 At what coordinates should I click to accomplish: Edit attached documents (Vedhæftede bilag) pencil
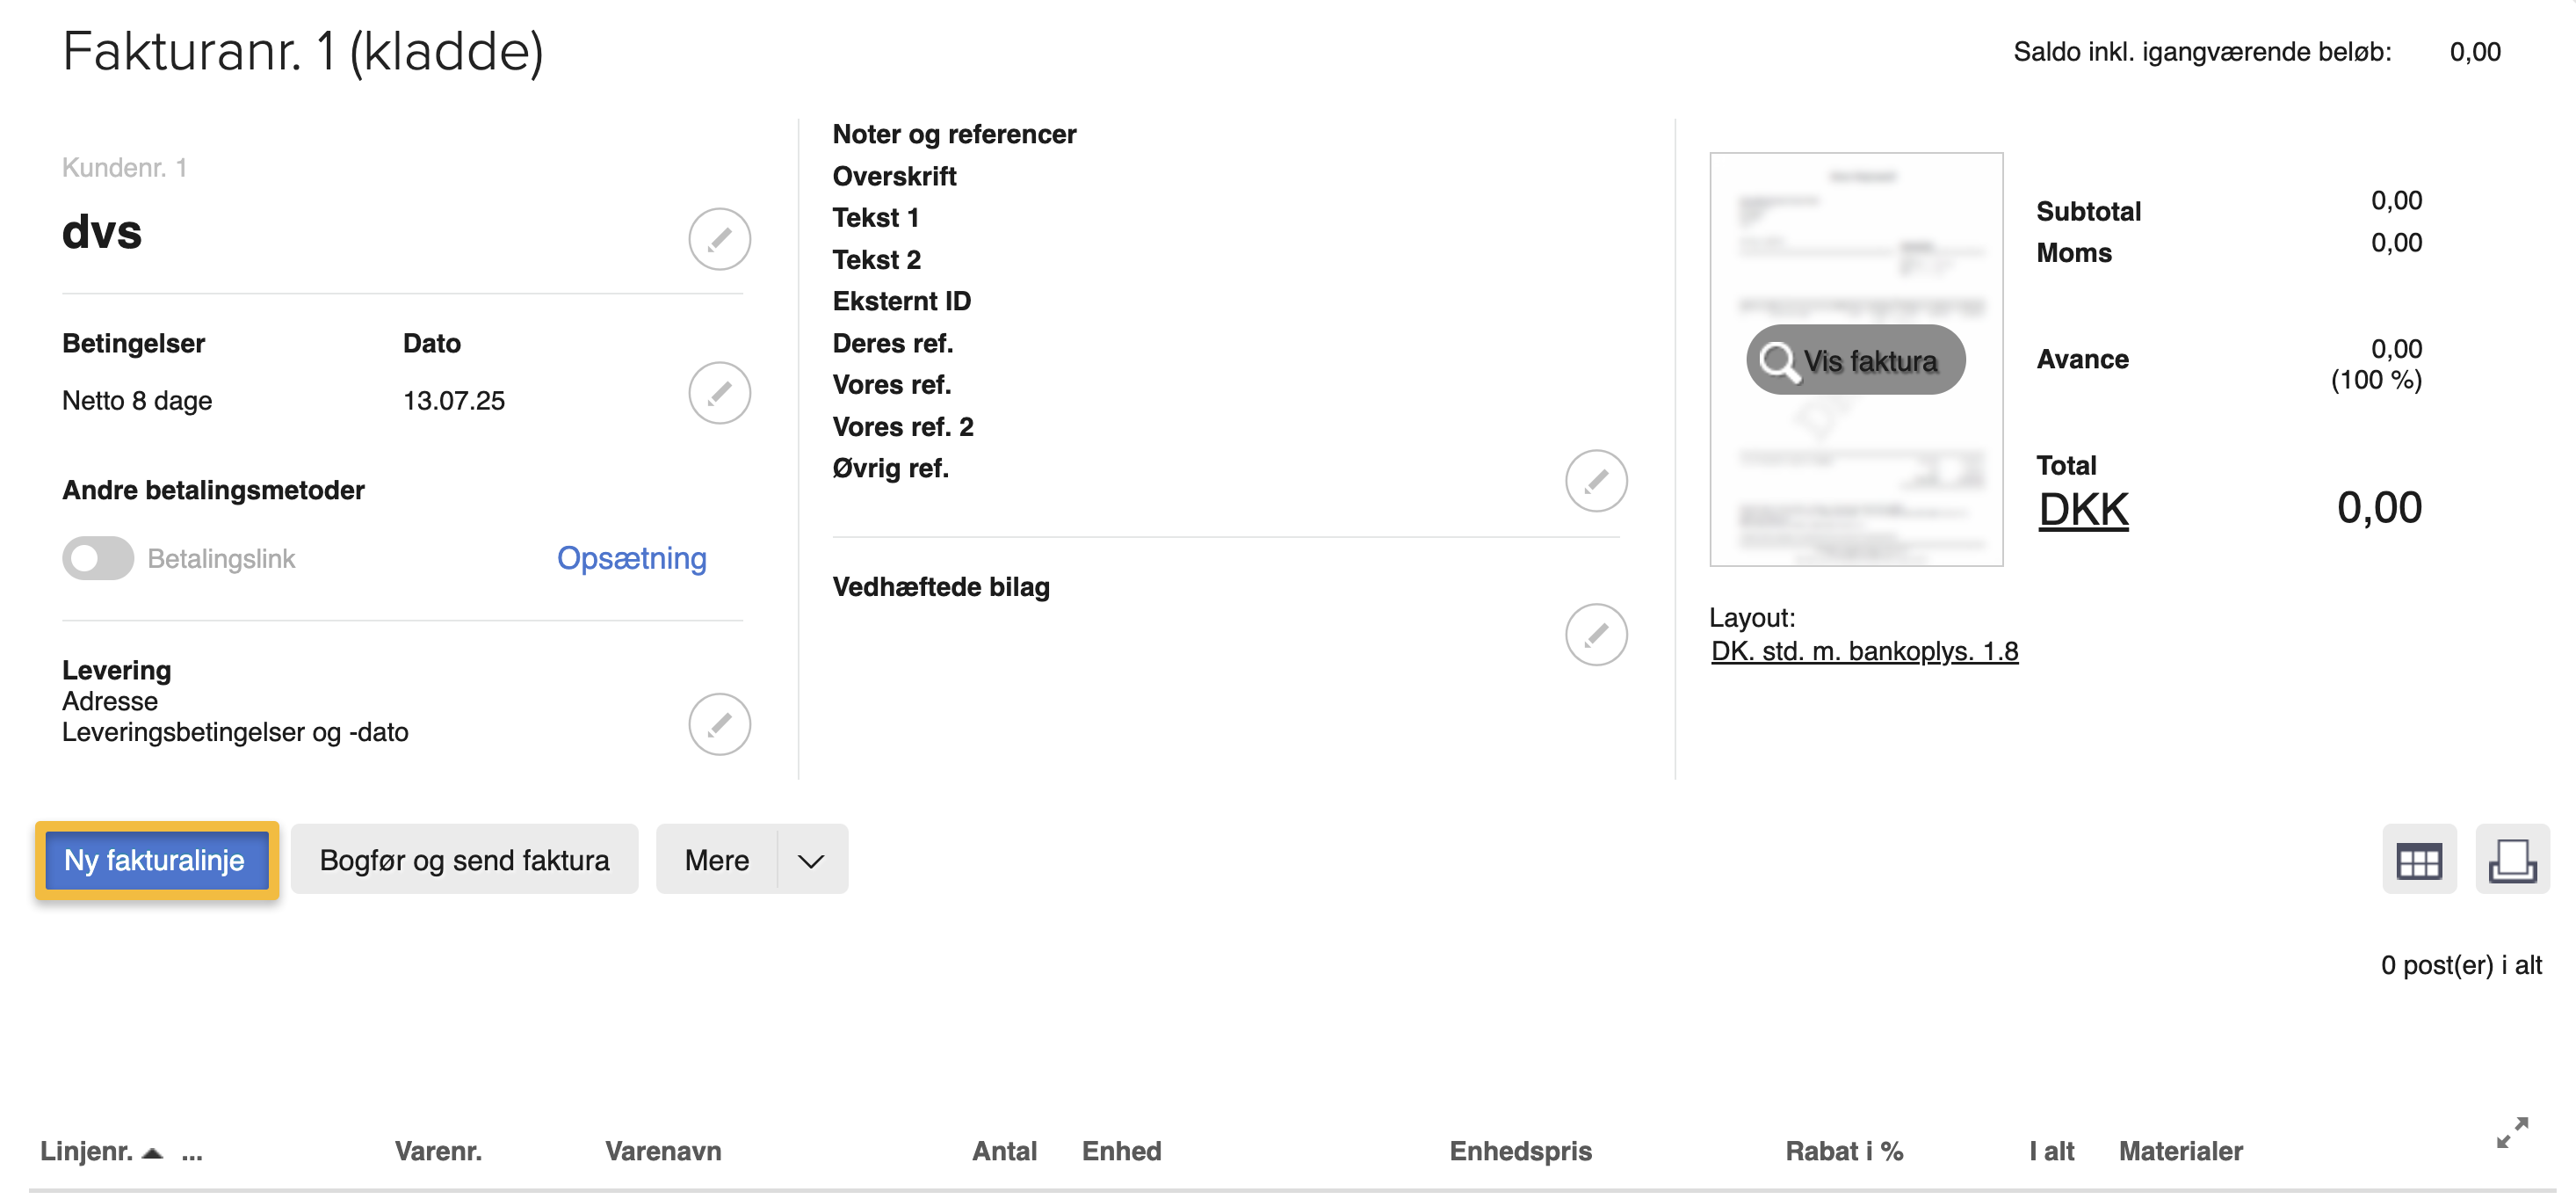coord(1595,635)
